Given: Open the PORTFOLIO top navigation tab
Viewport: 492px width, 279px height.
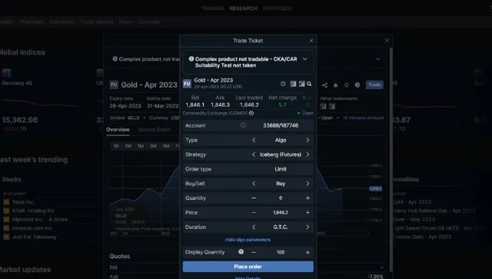Looking at the screenshot, I should tap(278, 8).
